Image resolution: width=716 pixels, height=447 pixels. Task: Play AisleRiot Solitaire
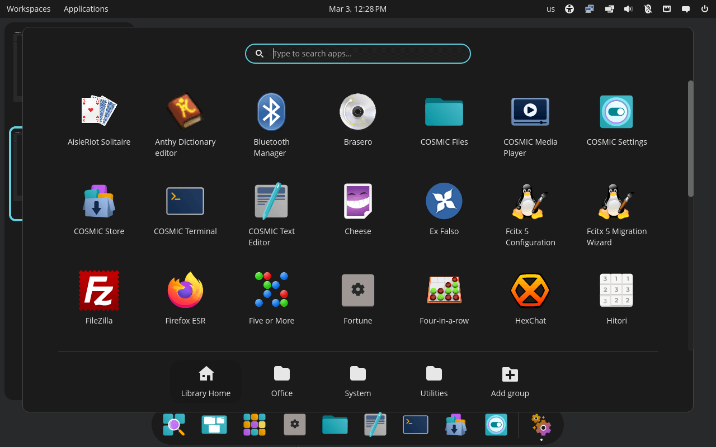coord(99,111)
